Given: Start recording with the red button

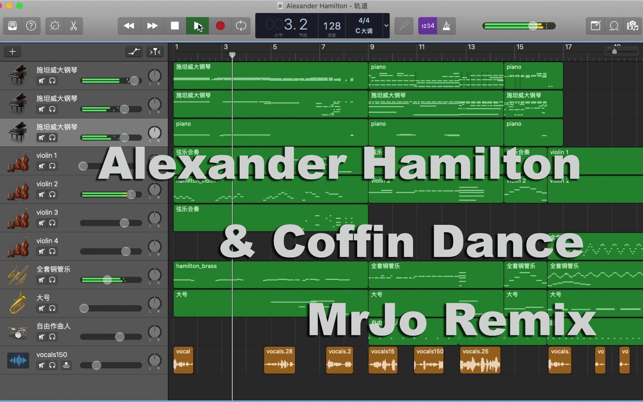Looking at the screenshot, I should coord(220,26).
